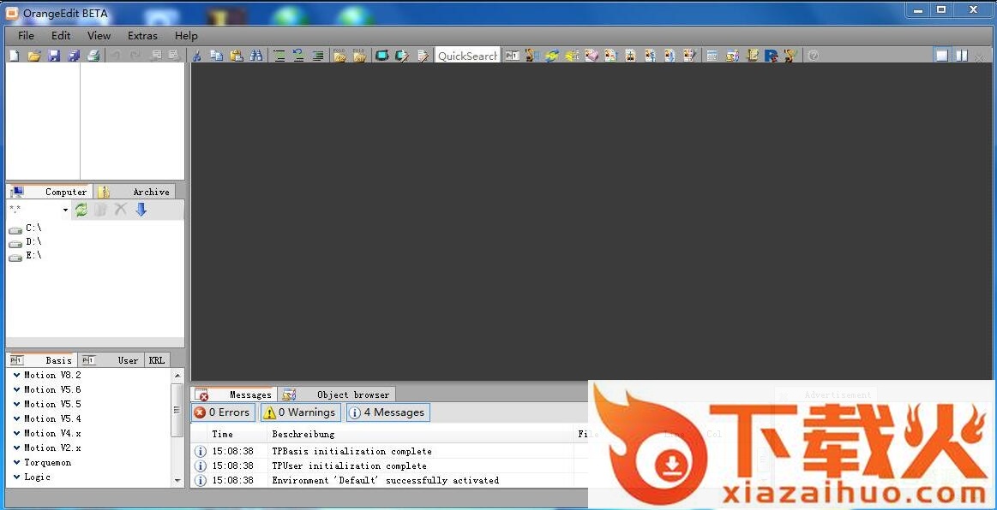The height and width of the screenshot is (510, 997).
Task: Click the monitor-with-pencil toolbar icon
Action: point(402,56)
